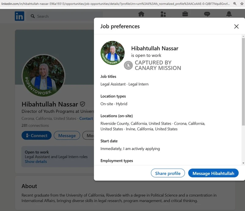245x211 pixels.
Task: Open the Jobs briefcase icon
Action: (x=185, y=14)
